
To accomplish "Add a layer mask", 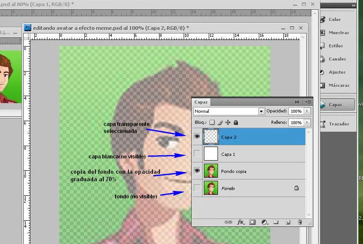I will pyautogui.click(x=252, y=222).
